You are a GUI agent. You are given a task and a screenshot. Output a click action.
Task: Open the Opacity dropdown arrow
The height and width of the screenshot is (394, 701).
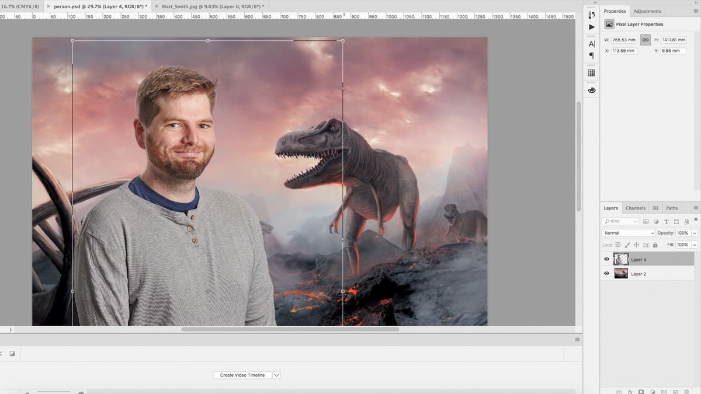[695, 233]
